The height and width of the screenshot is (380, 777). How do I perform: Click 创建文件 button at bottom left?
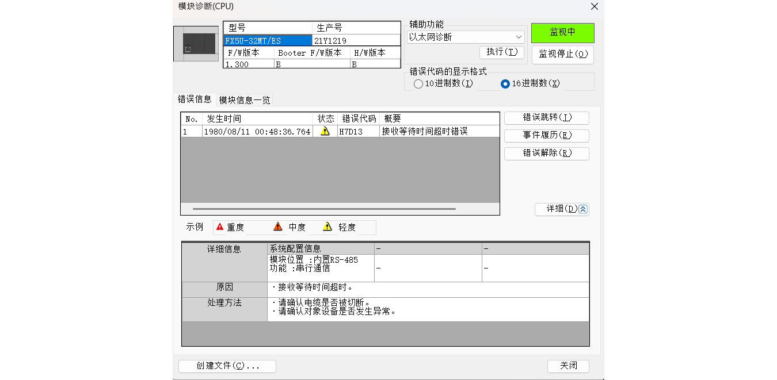(x=227, y=366)
